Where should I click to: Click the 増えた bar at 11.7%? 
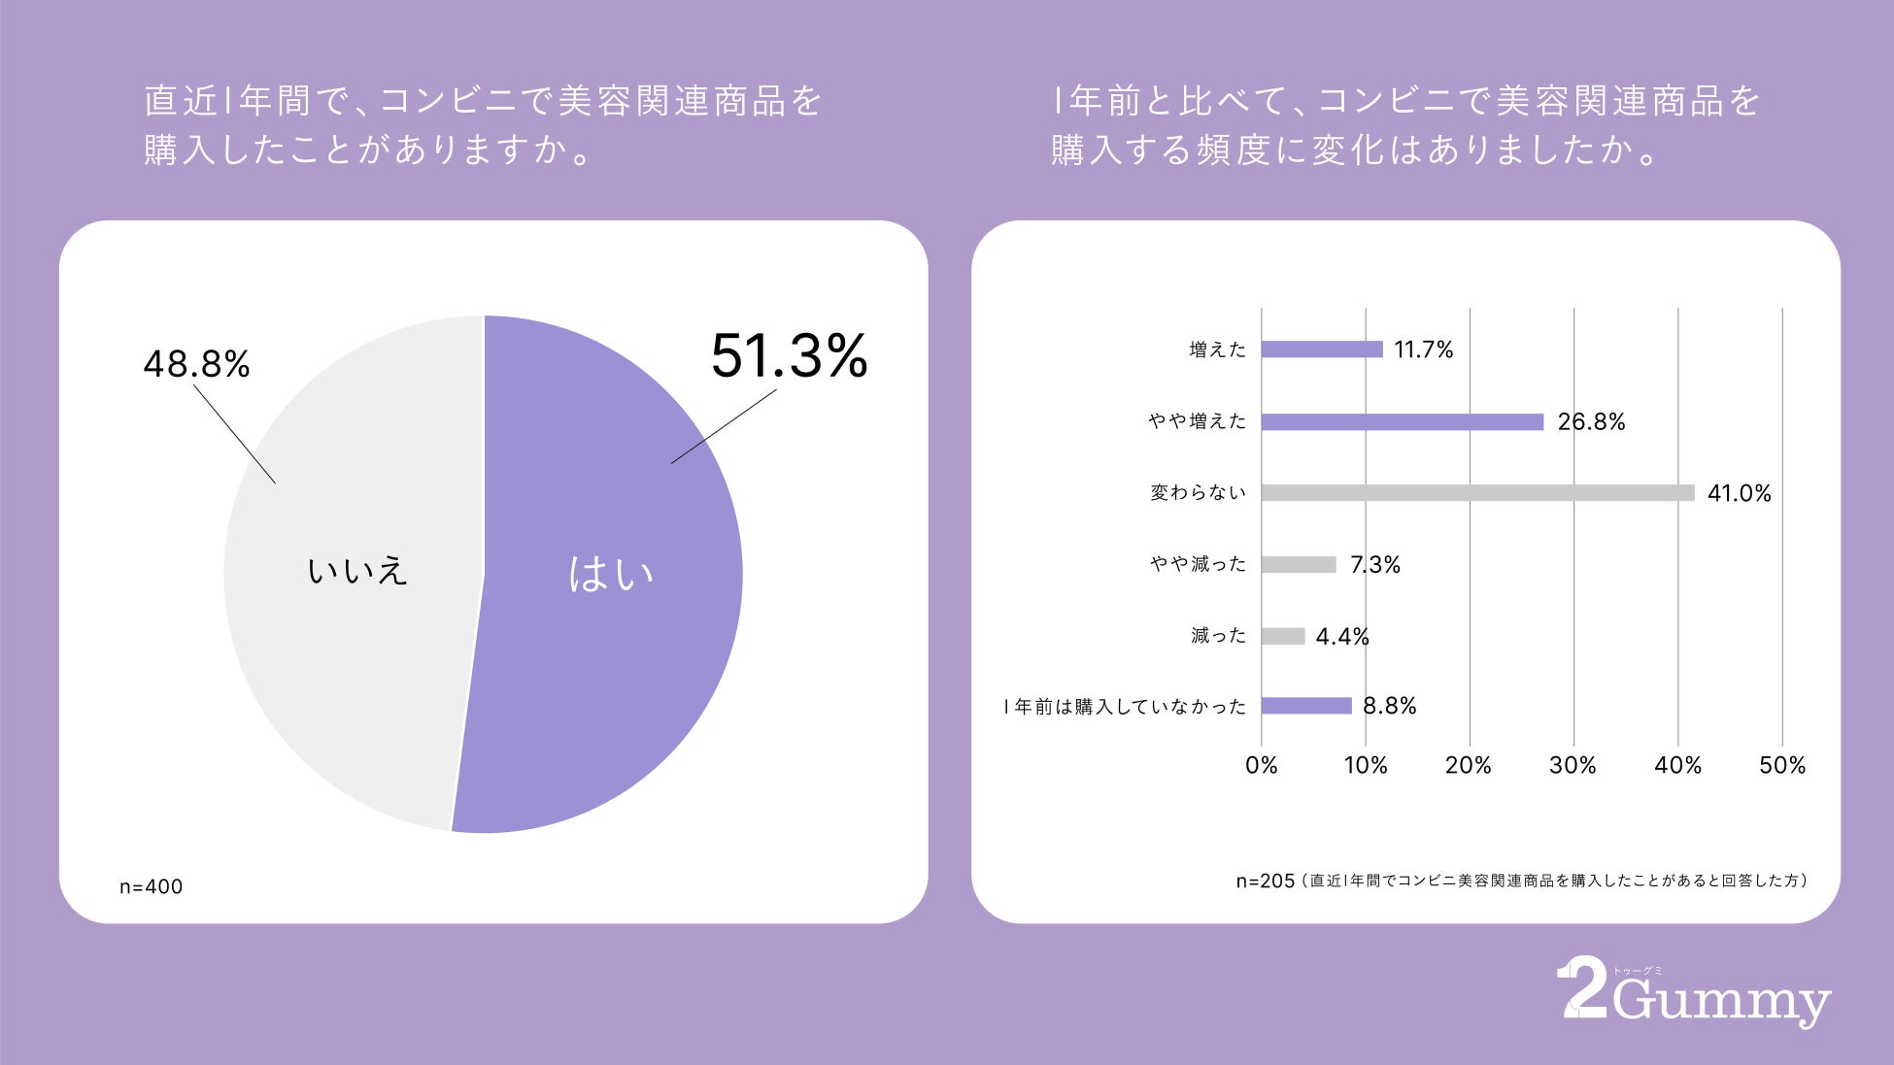[x=1322, y=349]
